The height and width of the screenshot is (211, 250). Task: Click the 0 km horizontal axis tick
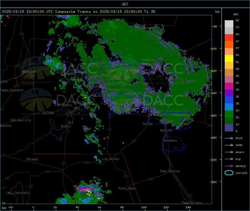click(x=33, y=207)
